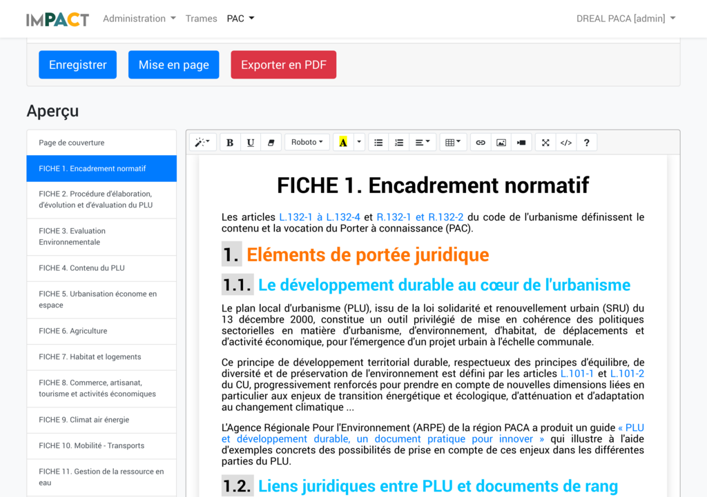
Task: Click the FICHE 1. Encadrement normatif document title
Action: (433, 185)
